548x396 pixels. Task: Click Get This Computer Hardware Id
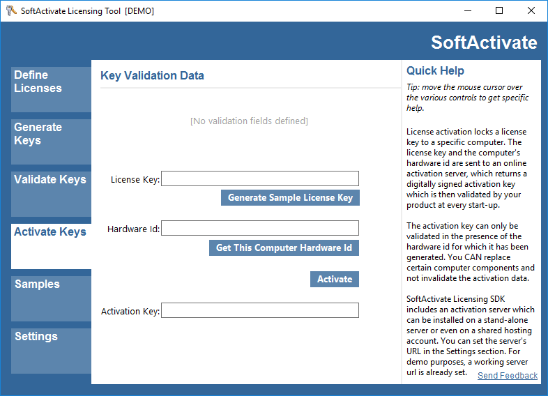(x=284, y=247)
